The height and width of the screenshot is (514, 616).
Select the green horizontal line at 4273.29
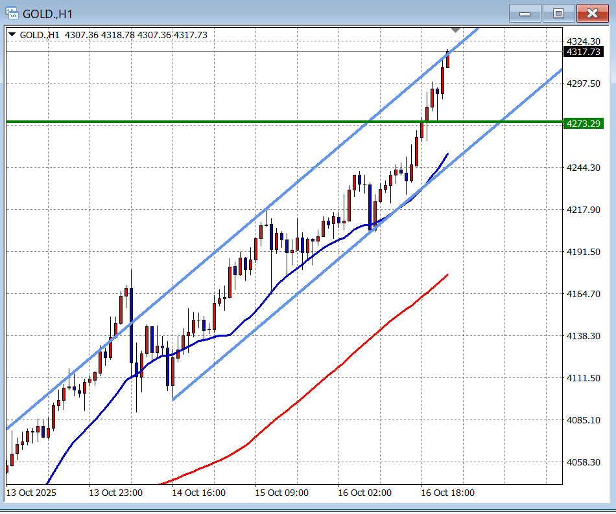[x=195, y=121]
